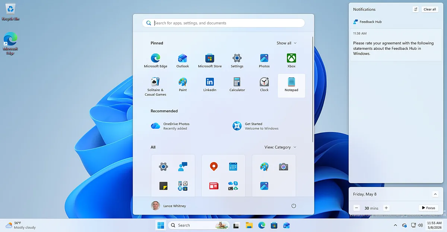Viewport: 447px width, 232px height.
Task: Launch the pinned Xbox app
Action: coord(291,61)
